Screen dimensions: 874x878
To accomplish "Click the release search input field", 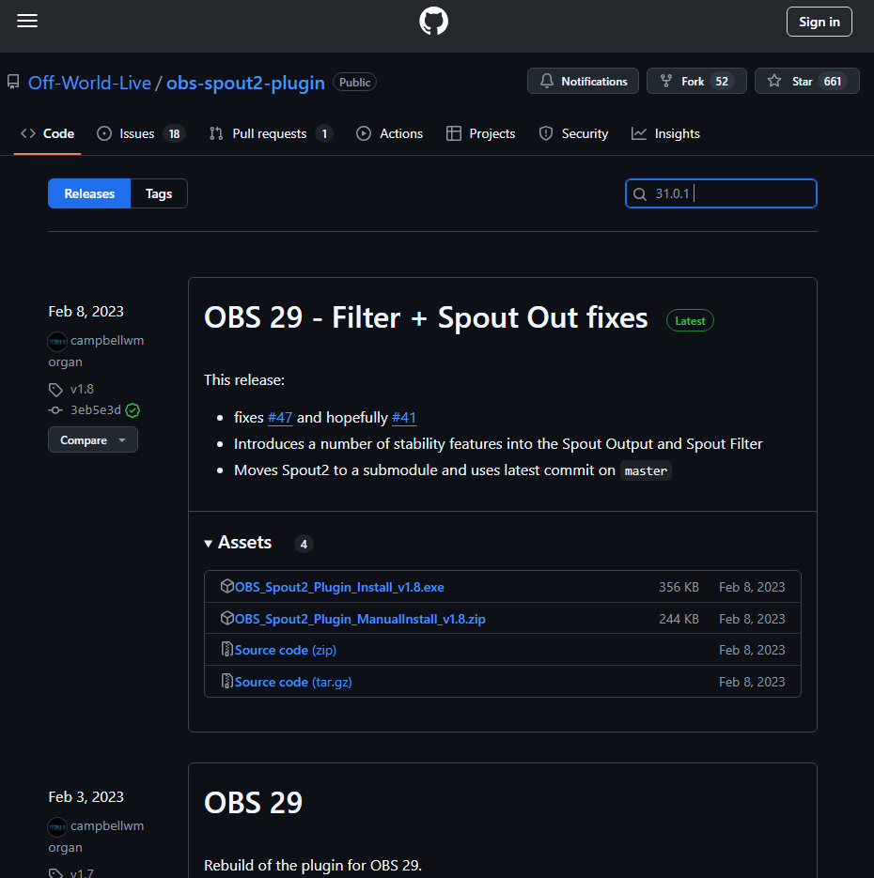I will (x=721, y=193).
